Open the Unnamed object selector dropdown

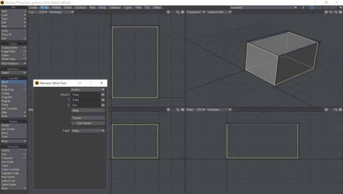point(264,7)
